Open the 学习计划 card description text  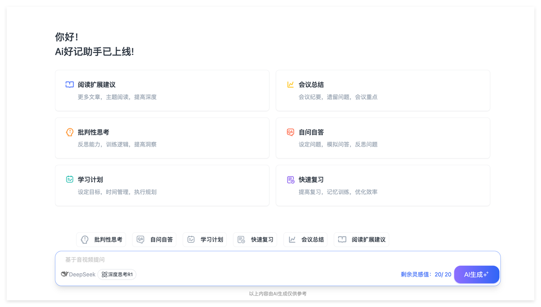pos(117,192)
